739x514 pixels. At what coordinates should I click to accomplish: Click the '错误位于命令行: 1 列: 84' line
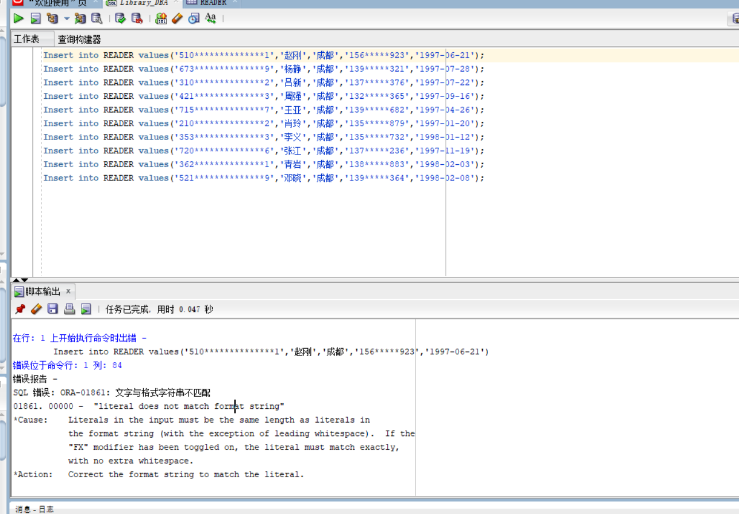(67, 365)
